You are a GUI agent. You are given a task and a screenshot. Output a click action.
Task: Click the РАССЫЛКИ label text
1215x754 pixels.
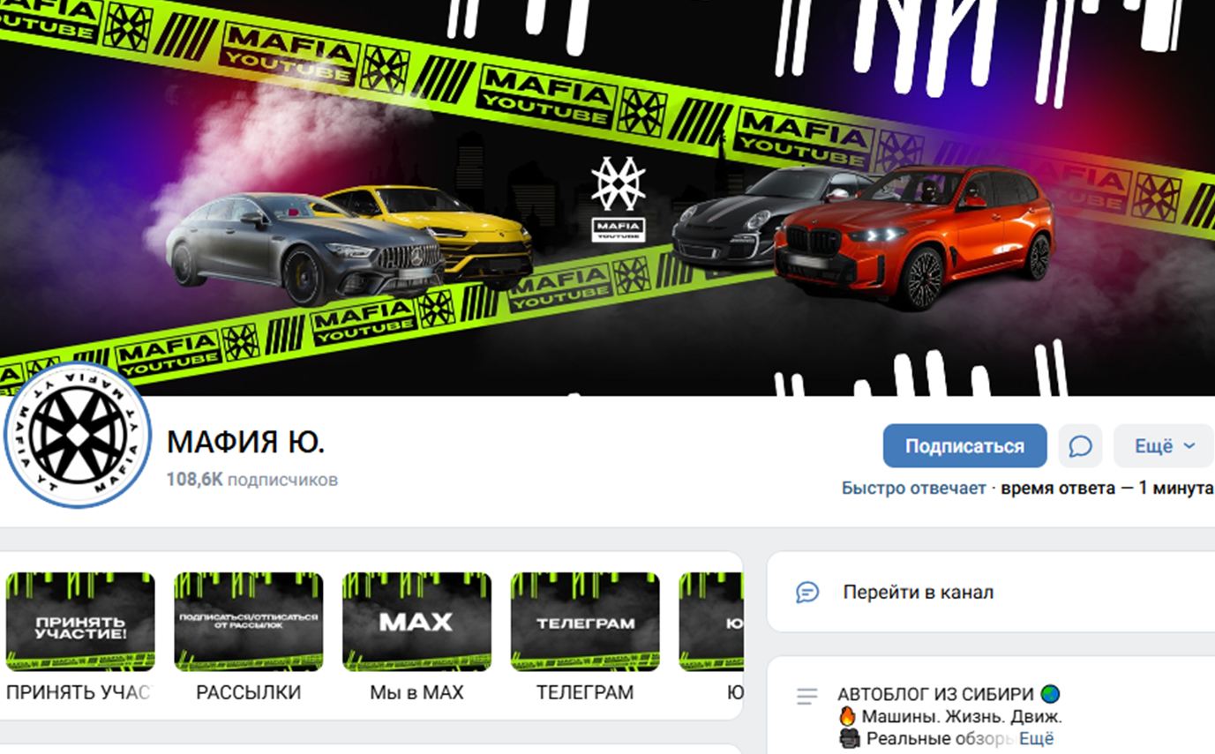[x=248, y=693]
